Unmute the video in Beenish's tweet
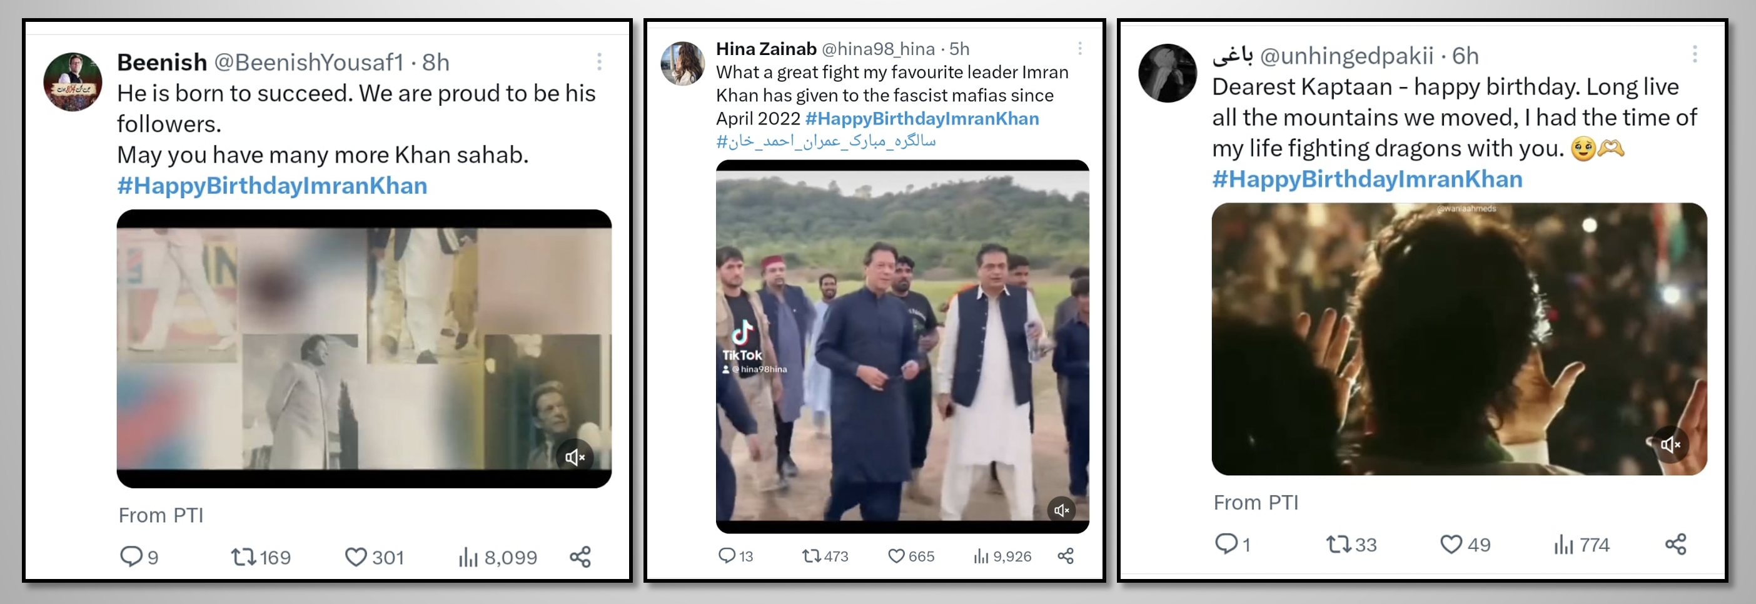The height and width of the screenshot is (604, 1756). [x=575, y=456]
